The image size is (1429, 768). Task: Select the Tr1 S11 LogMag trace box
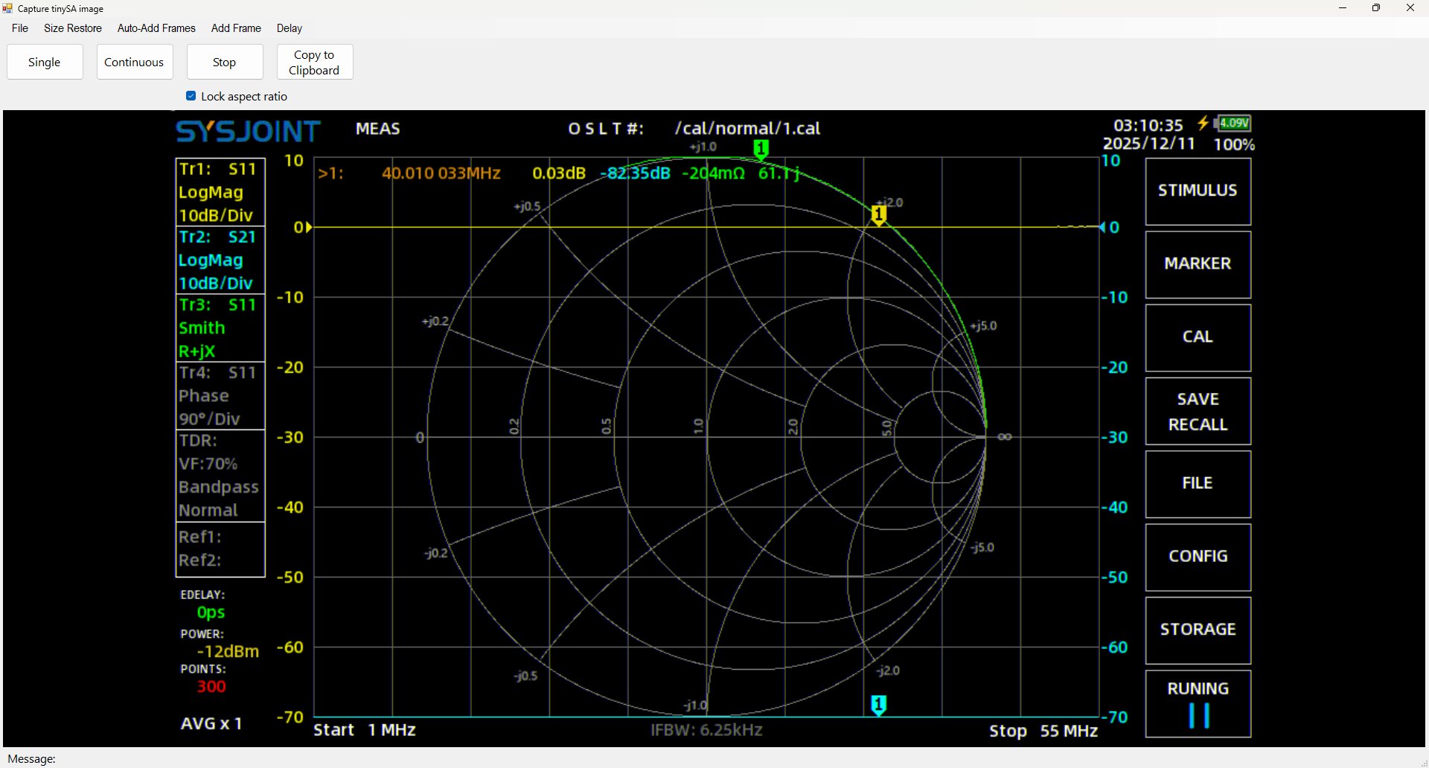click(220, 192)
